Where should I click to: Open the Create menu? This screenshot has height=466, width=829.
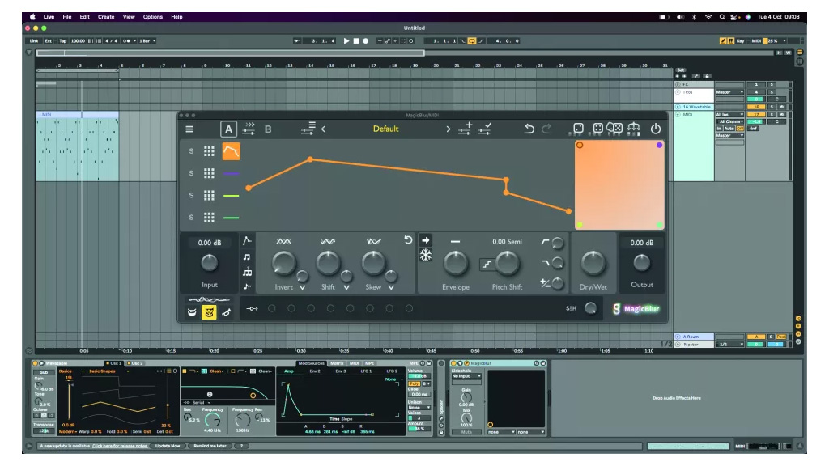click(x=106, y=17)
